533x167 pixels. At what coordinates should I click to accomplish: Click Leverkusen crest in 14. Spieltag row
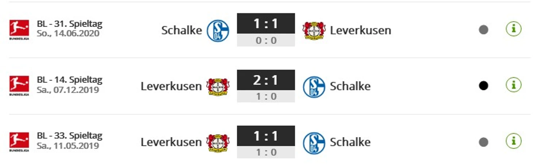click(x=218, y=87)
